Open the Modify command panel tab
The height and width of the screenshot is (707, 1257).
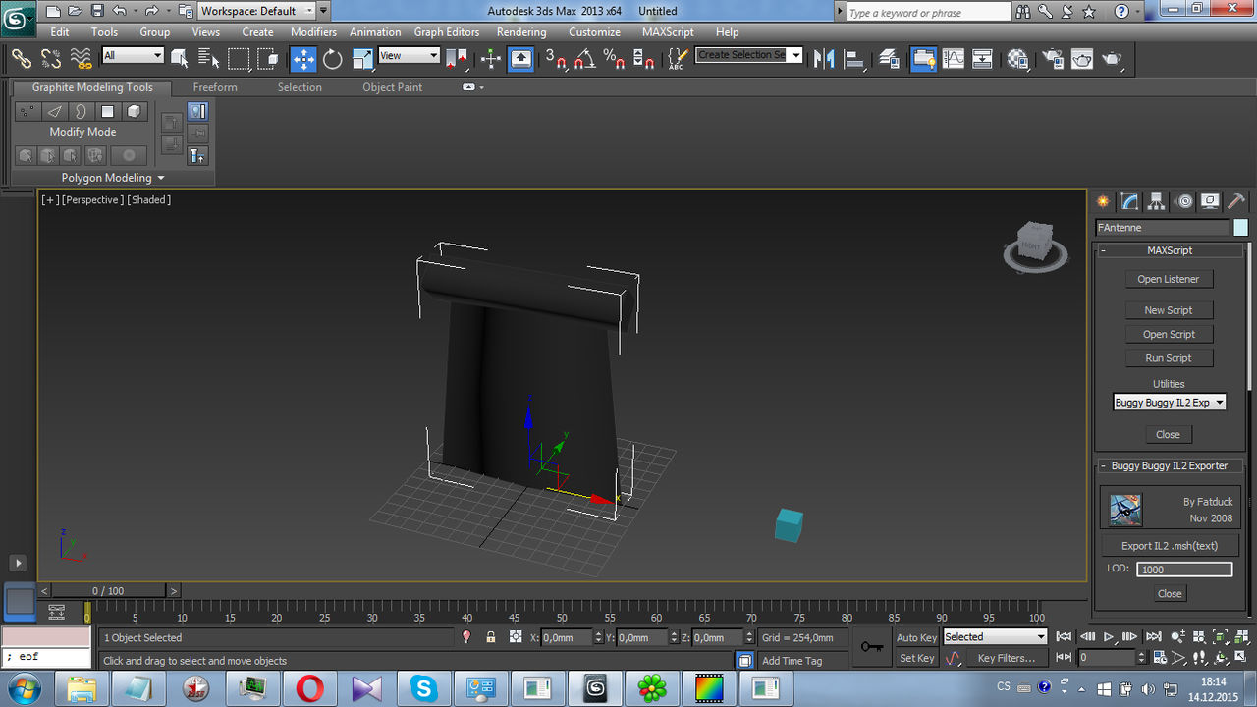1130,201
